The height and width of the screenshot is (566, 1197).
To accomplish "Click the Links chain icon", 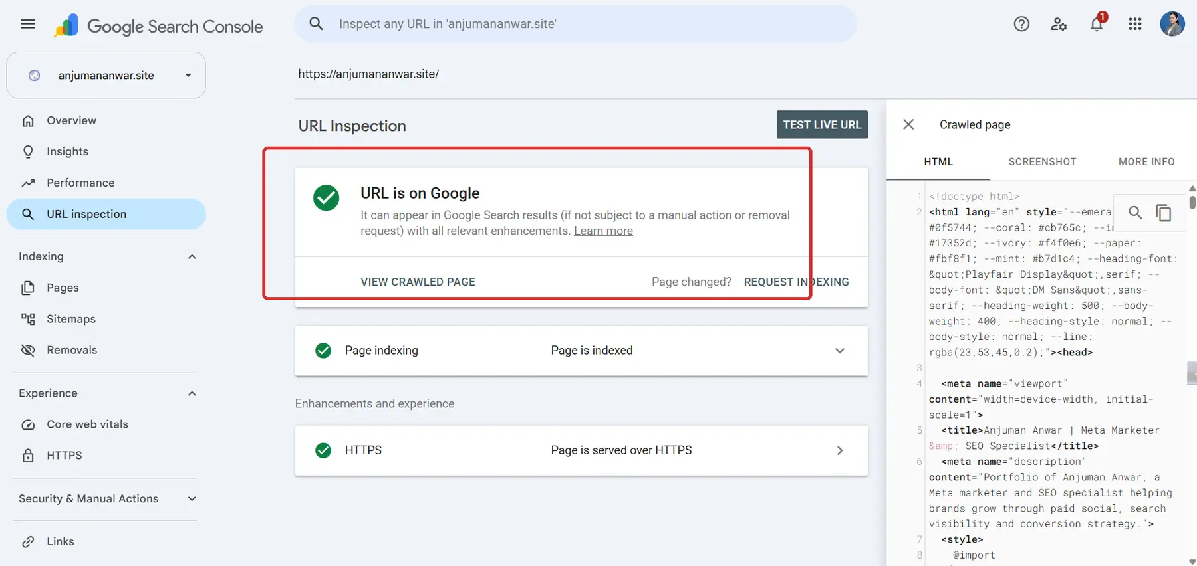I will tap(28, 541).
